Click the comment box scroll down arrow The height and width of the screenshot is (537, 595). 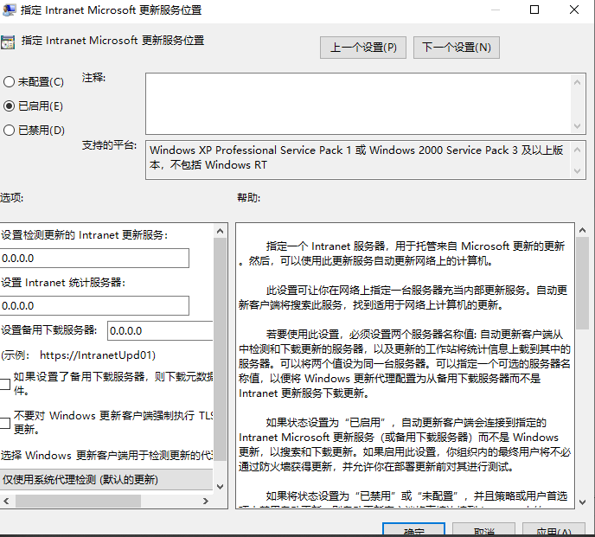point(578,126)
